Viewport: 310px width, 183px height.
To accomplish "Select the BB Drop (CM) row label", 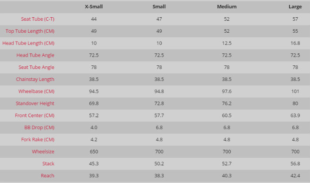I will 39,127.
